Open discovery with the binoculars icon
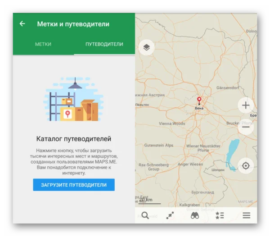The image size is (270, 238). coord(195,215)
